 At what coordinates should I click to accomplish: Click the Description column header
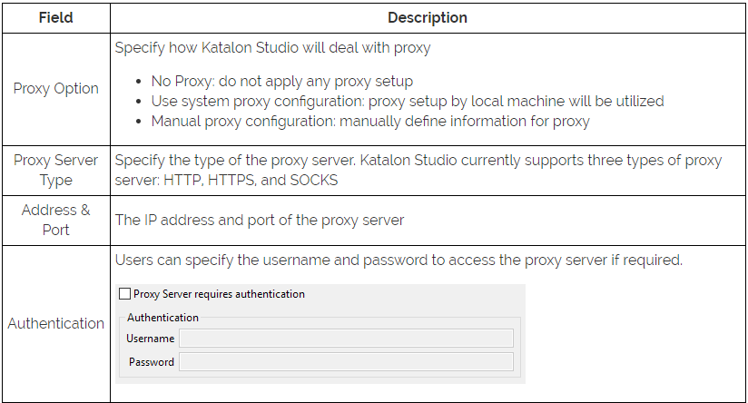tap(428, 17)
